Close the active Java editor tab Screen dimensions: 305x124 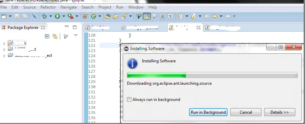point(198,28)
